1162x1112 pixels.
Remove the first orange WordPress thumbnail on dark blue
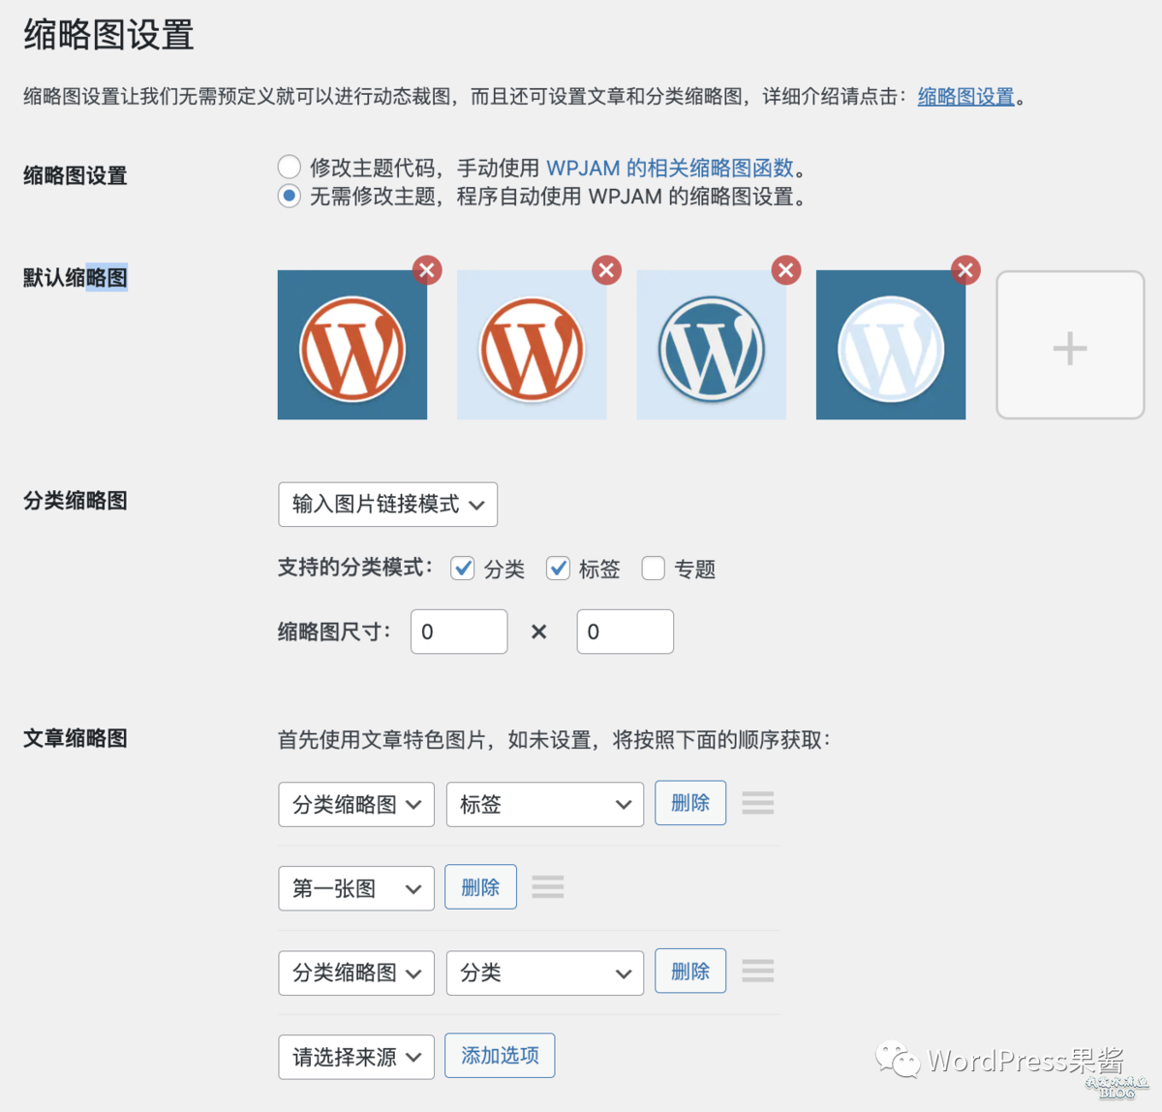click(427, 270)
